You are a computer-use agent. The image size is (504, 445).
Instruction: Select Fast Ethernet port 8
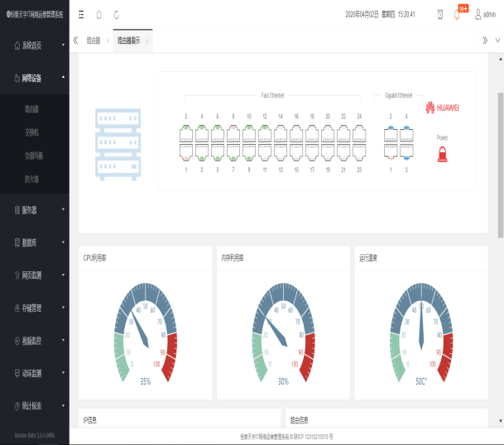pyautogui.click(x=233, y=133)
